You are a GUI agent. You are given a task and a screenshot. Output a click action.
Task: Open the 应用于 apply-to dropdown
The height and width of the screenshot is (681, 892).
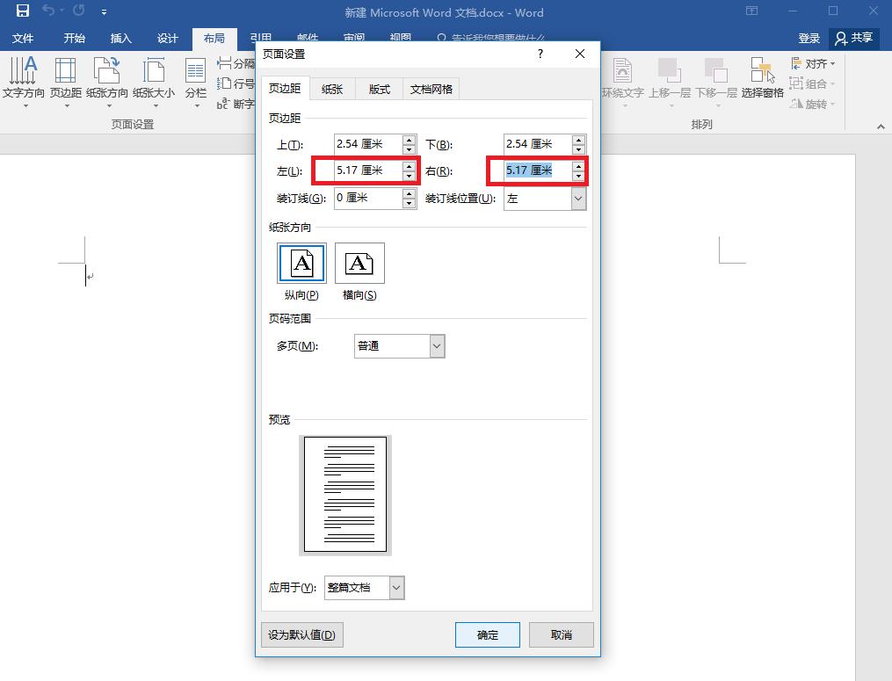pos(395,587)
